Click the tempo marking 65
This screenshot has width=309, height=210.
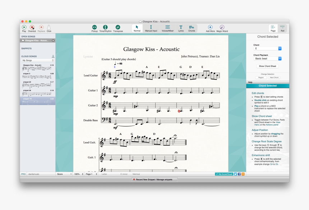click(118, 64)
